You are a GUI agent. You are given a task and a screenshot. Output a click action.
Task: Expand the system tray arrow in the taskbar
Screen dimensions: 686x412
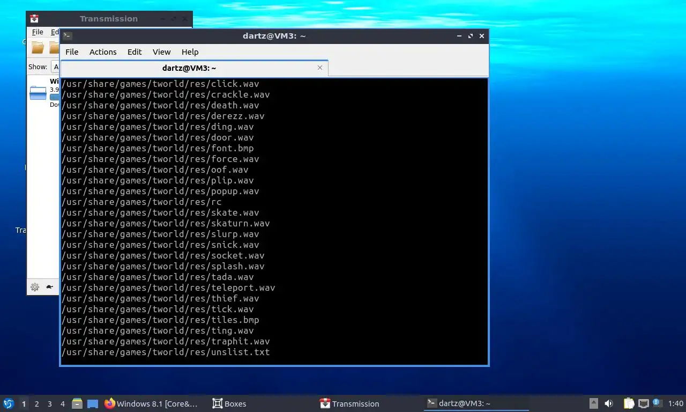[x=594, y=403]
